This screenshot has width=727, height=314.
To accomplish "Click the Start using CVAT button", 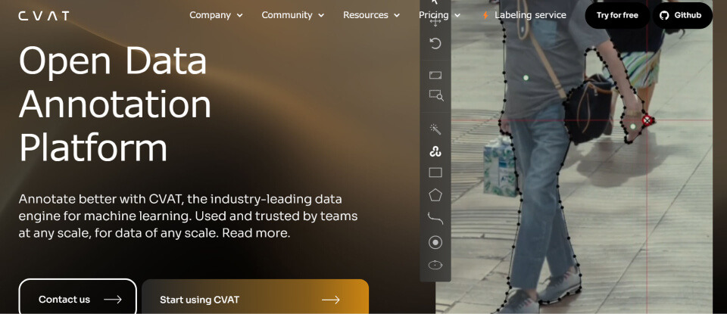I will point(255,297).
